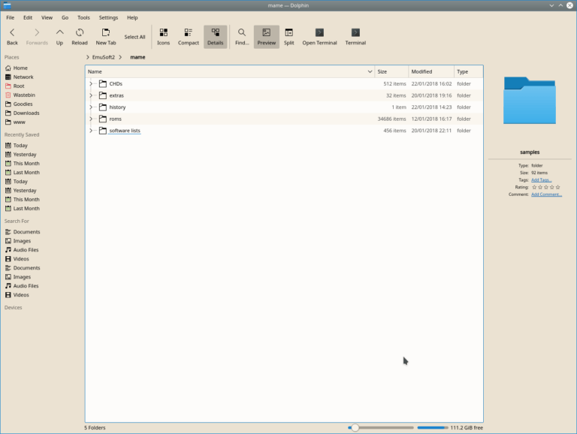
Task: Switch to Compact view mode
Action: (189, 36)
